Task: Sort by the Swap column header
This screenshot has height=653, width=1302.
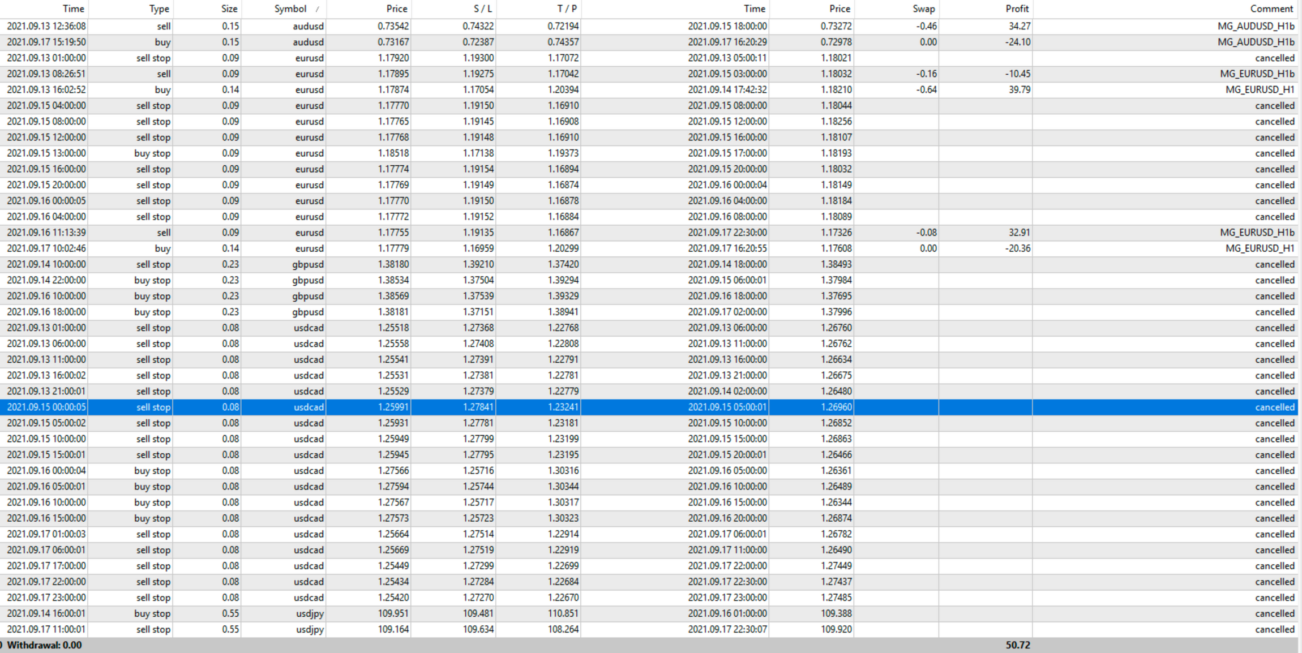Action: [x=923, y=9]
